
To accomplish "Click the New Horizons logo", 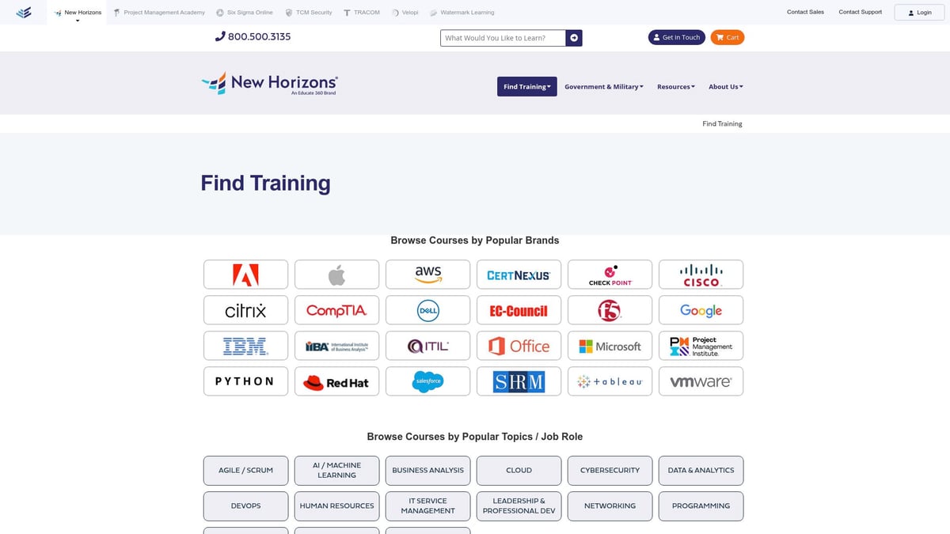I will 269,83.
